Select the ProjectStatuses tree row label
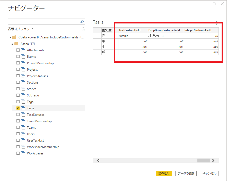Image resolution: width=227 pixels, height=181 pixels. point(37,76)
